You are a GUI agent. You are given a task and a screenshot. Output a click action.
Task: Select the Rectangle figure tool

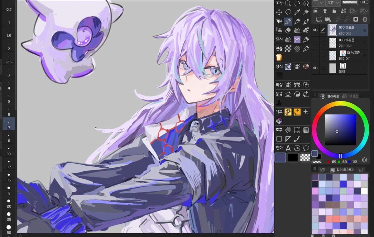click(279, 139)
